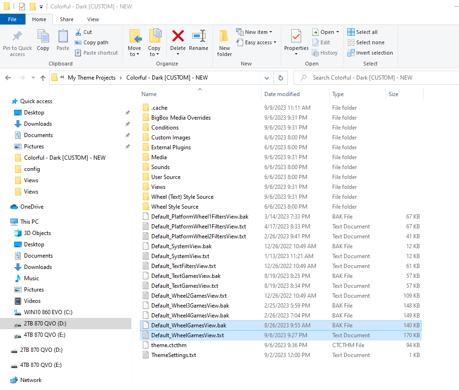459x390 pixels.
Task: Click Paste shortcut in ribbon
Action: [97, 53]
